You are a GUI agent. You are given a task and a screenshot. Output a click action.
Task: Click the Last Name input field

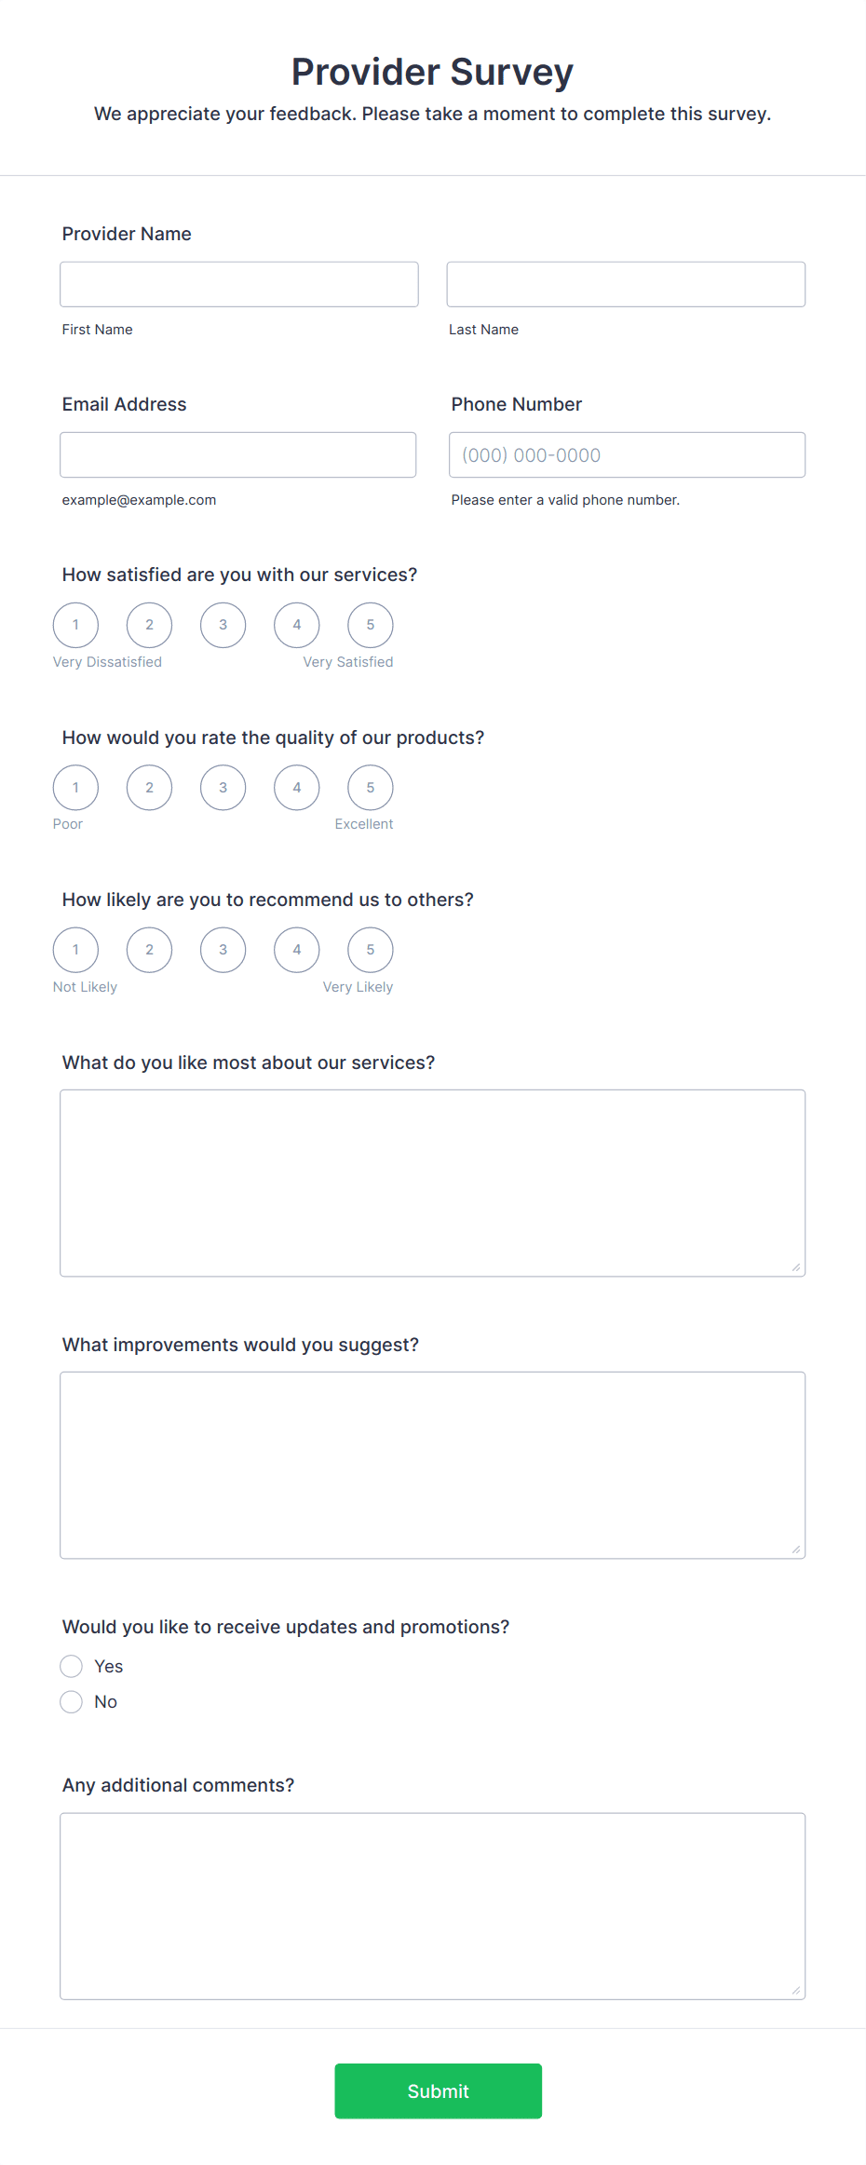pos(626,284)
